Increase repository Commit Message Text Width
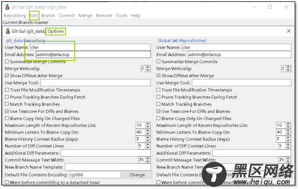 coord(148,158)
